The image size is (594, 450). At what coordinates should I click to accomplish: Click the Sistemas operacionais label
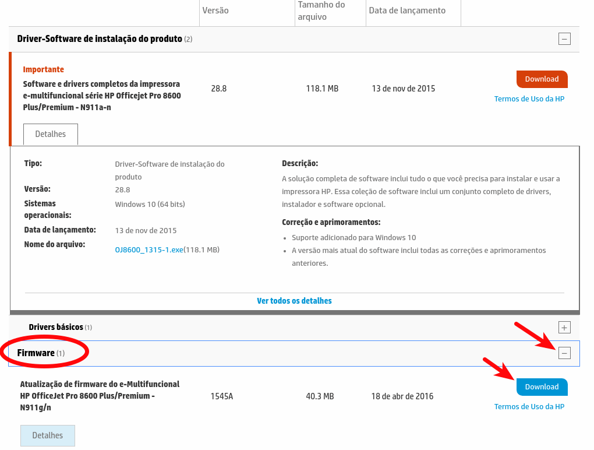pyautogui.click(x=48, y=209)
